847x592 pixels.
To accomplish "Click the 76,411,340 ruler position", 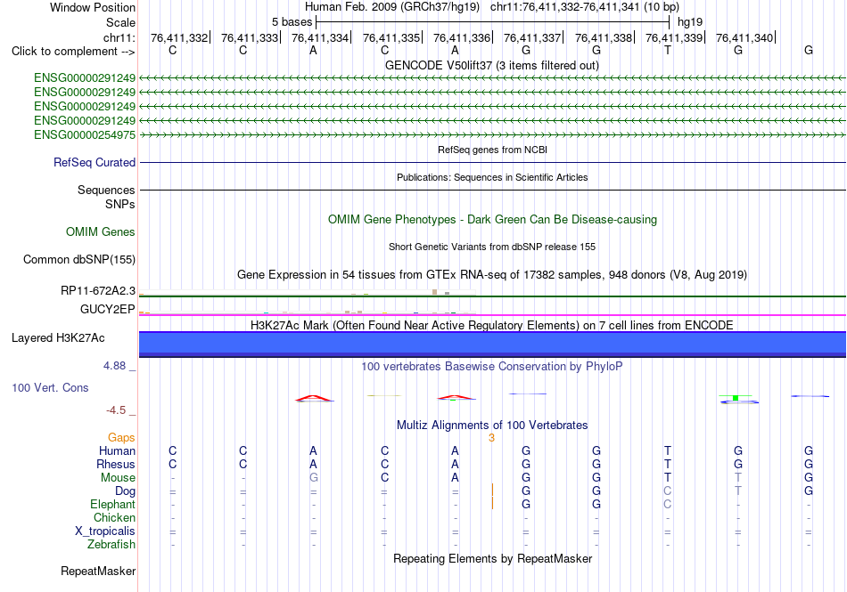I will click(x=744, y=37).
